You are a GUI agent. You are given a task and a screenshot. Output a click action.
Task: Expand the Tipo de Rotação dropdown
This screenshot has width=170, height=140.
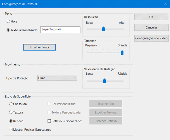point(57,78)
